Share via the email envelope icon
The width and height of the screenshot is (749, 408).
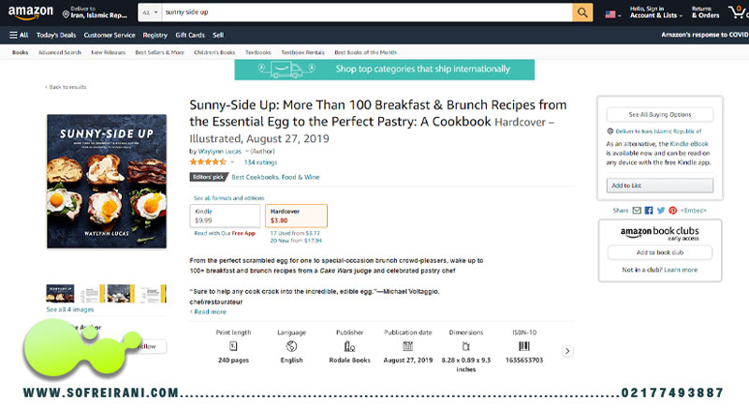click(x=637, y=211)
